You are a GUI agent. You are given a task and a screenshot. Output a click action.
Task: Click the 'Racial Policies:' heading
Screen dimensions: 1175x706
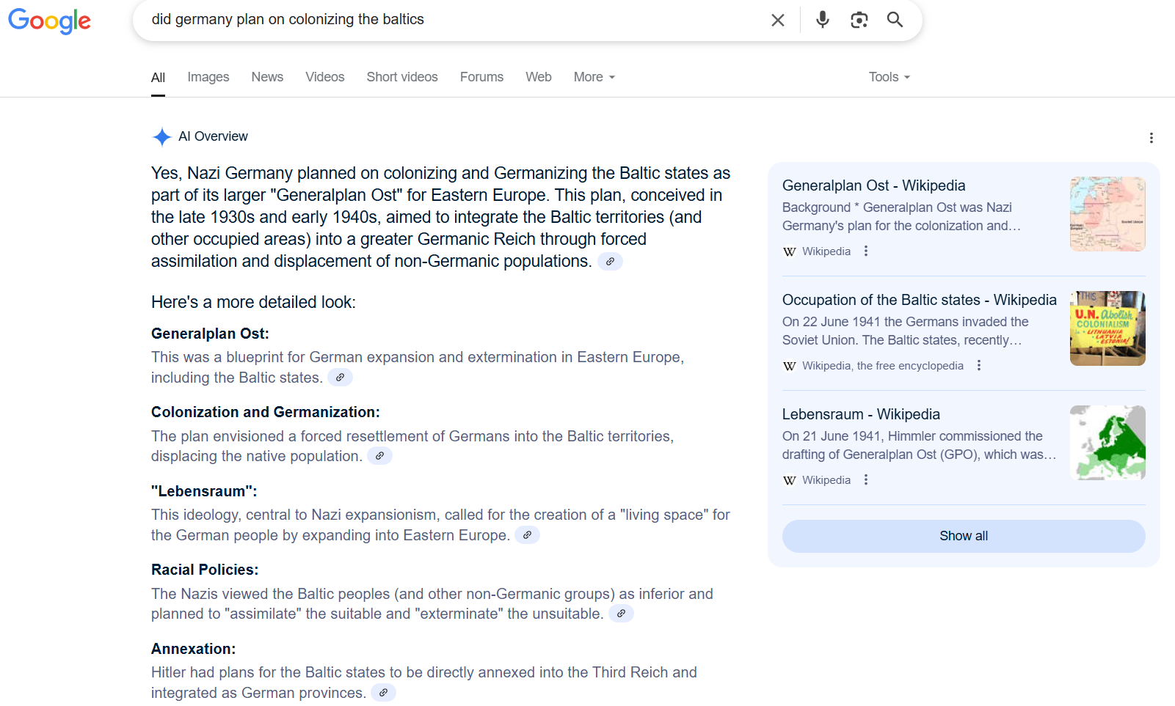pos(205,570)
